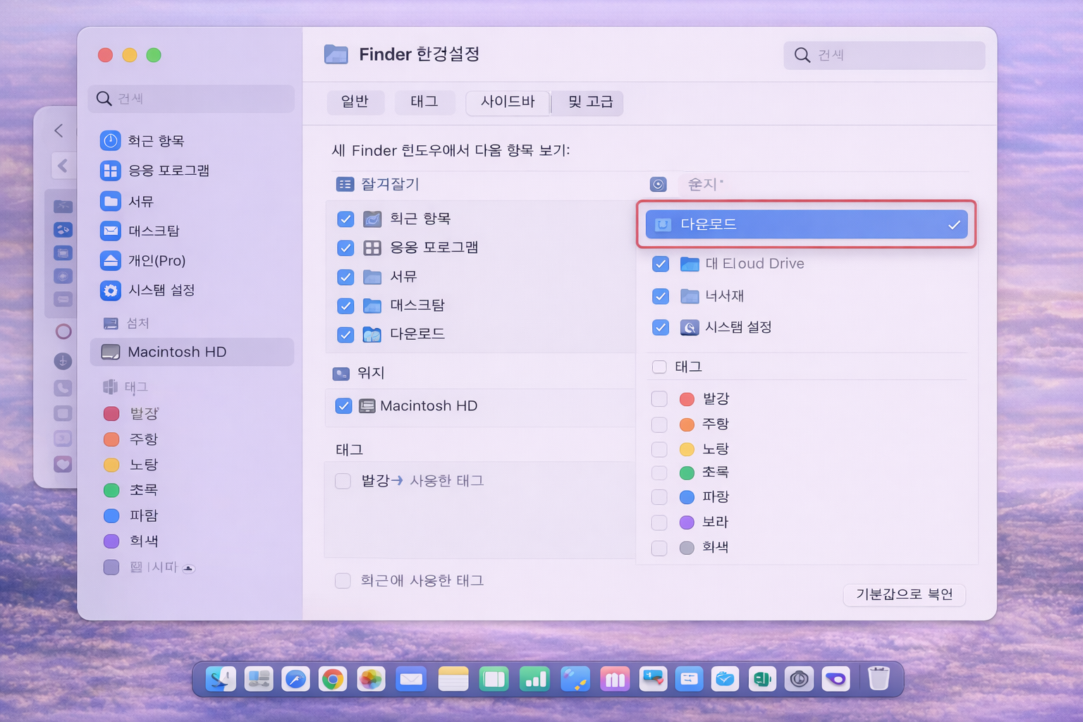Click the Finder 한경설정 title folder icon
1083x722 pixels.
[x=336, y=54]
